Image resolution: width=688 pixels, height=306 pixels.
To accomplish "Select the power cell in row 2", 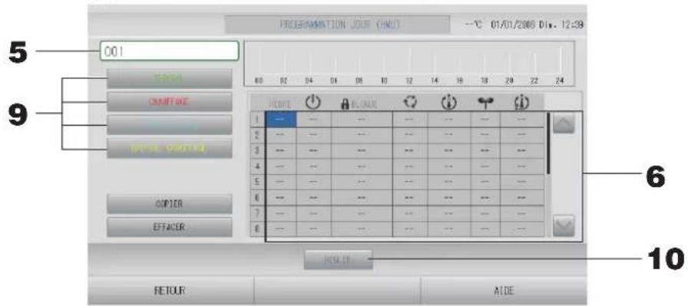I will tap(314, 135).
